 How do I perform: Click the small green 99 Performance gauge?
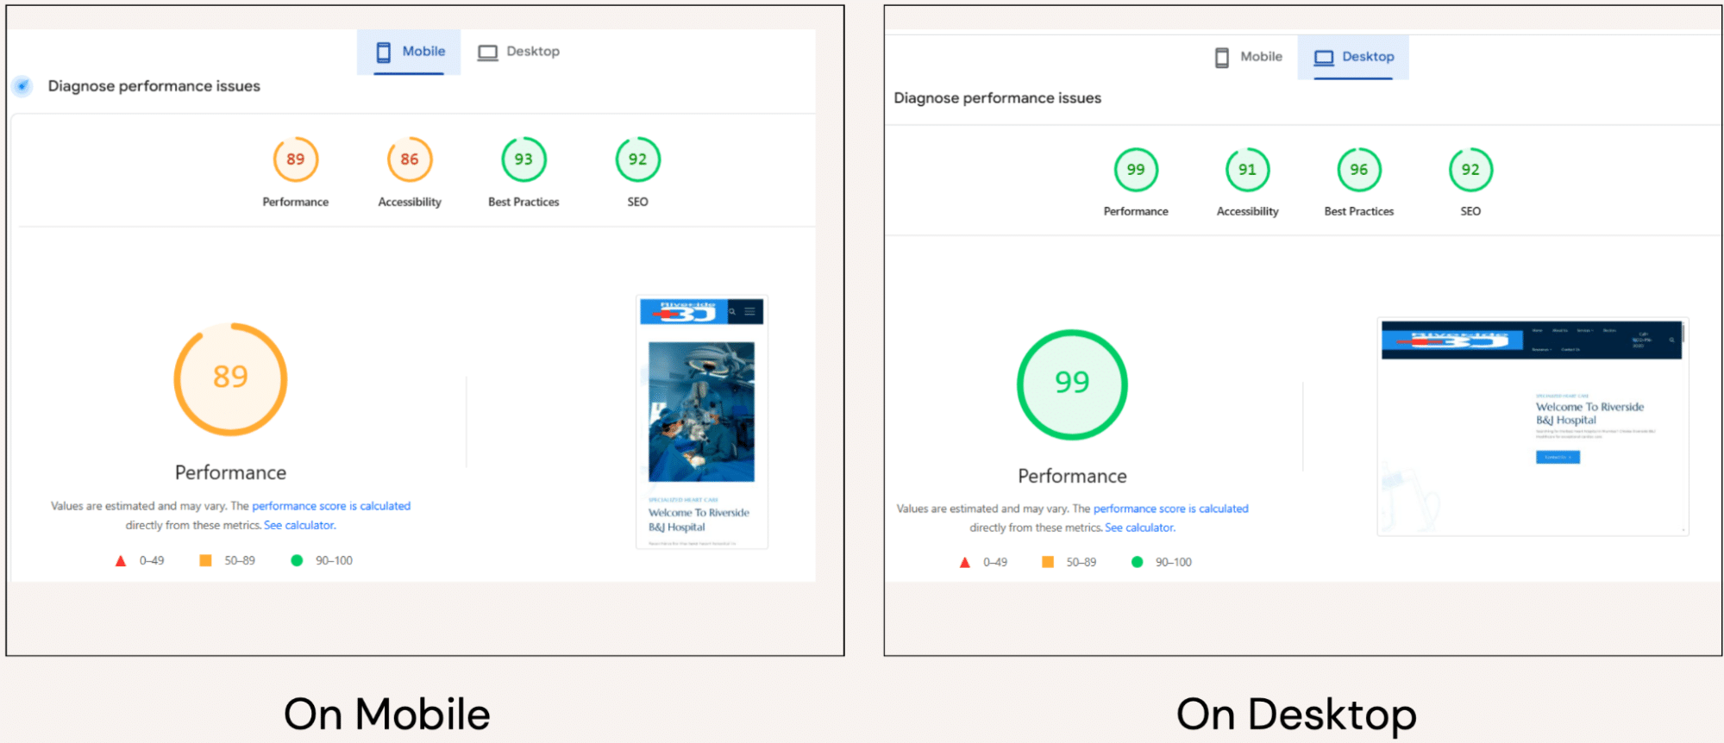[x=1136, y=170]
